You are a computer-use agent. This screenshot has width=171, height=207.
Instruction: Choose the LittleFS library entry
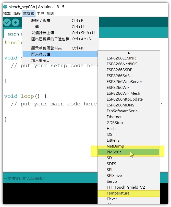click(x=113, y=140)
